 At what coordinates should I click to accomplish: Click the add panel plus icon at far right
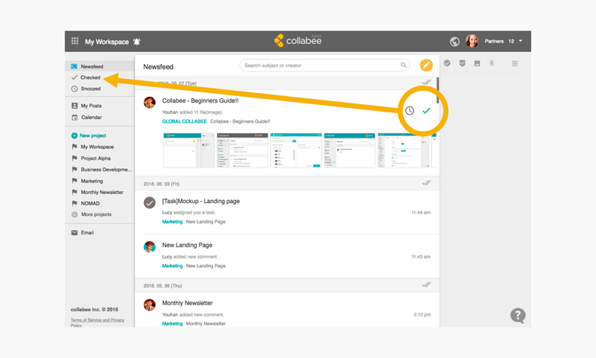click(515, 63)
